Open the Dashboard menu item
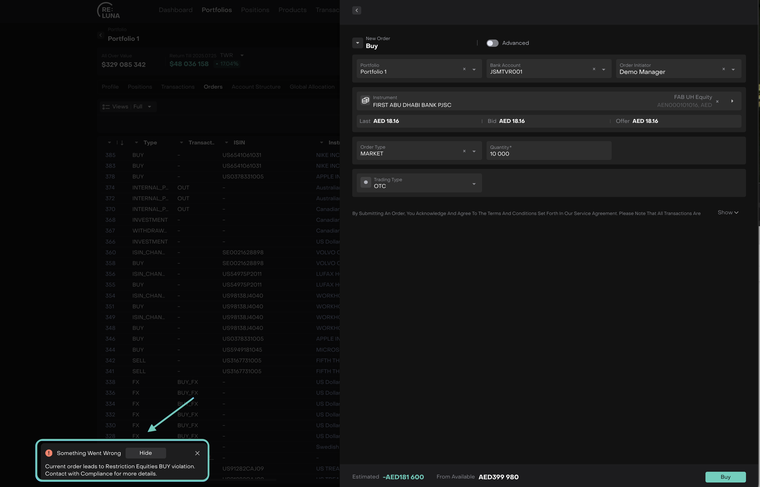The height and width of the screenshot is (487, 760). tap(175, 10)
